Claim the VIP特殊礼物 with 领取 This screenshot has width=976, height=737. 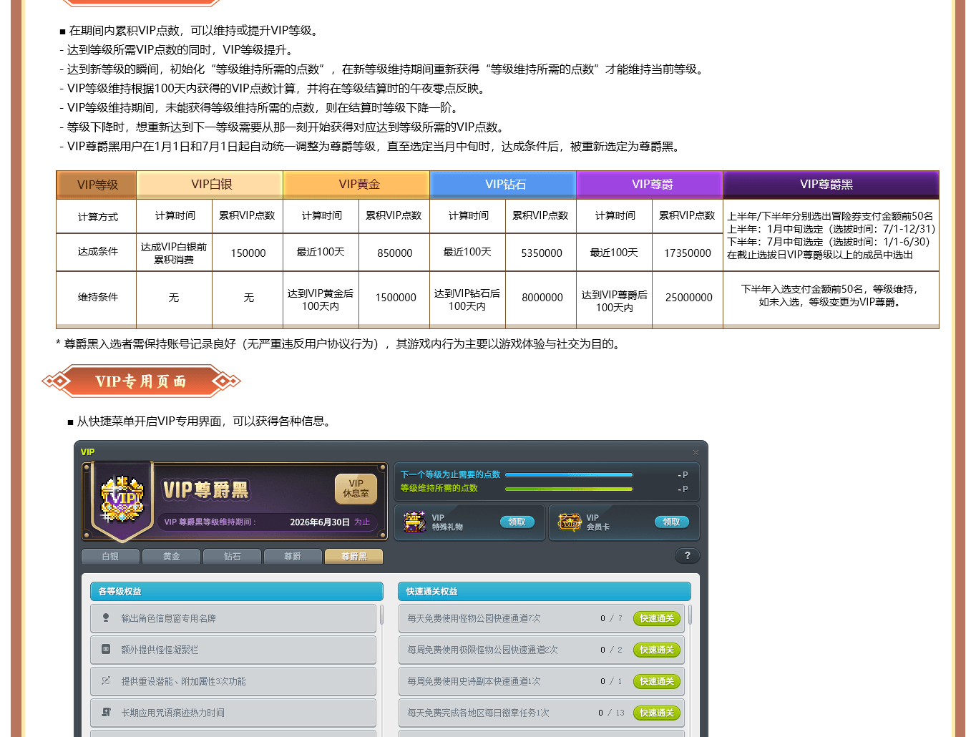pos(517,522)
